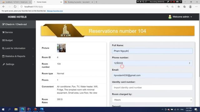Viewport: 200px width, 112px height.
Task: Open the Favorites list icon
Action: point(179,7)
